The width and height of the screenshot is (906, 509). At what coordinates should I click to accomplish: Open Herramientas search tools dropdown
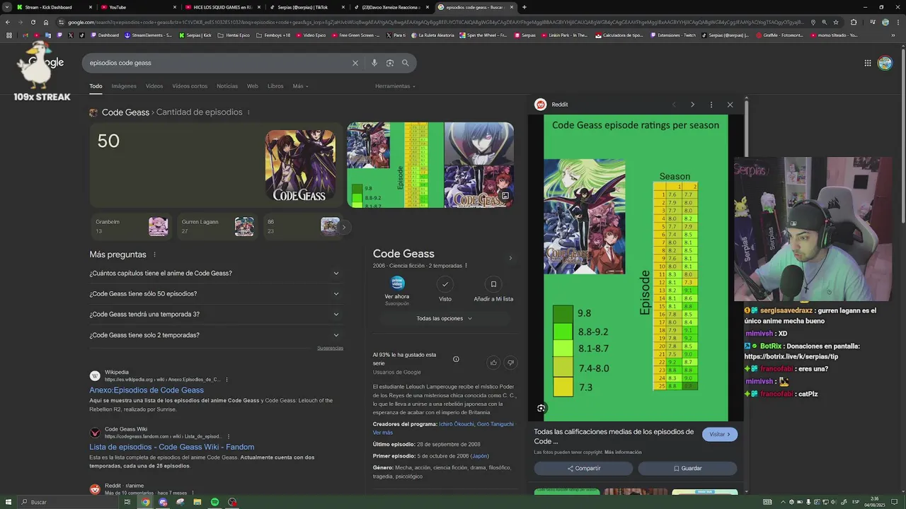pyautogui.click(x=395, y=86)
